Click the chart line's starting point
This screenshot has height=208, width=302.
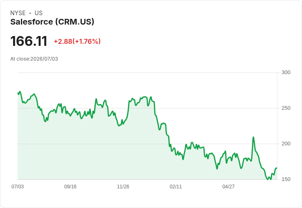click(x=18, y=93)
